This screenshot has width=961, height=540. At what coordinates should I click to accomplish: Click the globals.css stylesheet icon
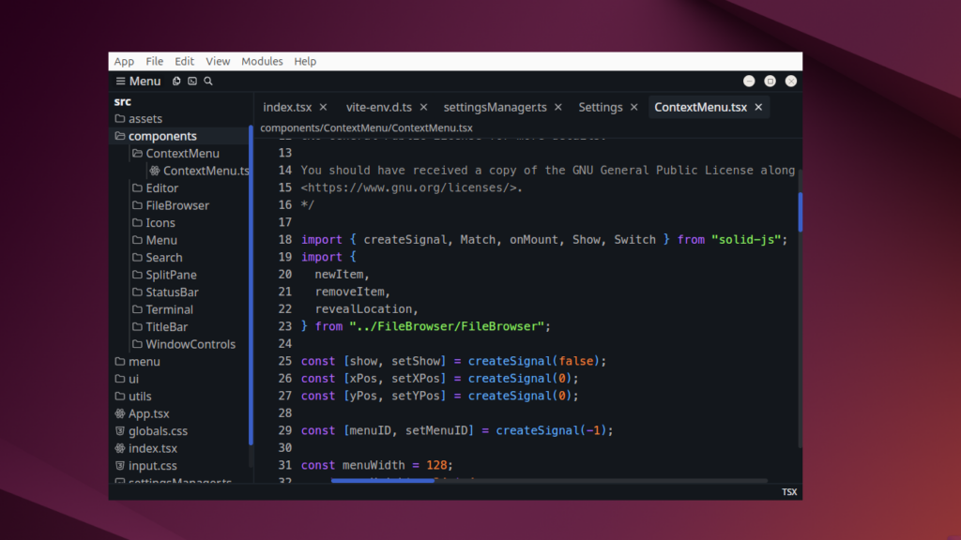coord(119,431)
